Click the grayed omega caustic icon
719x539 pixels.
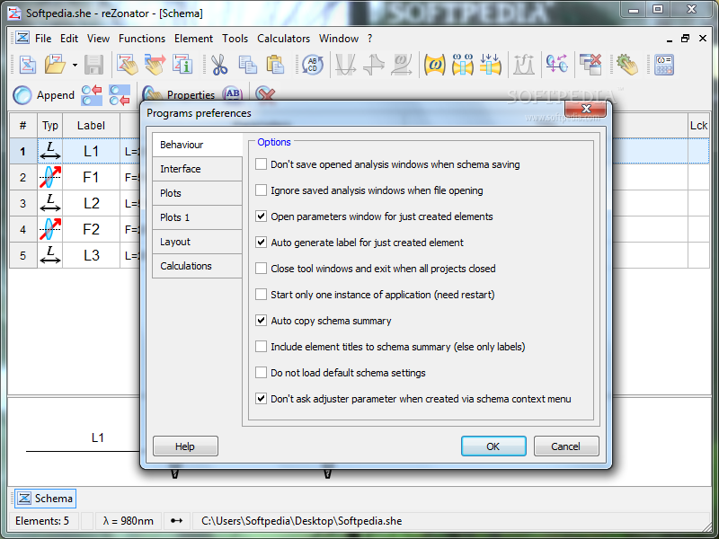click(x=401, y=65)
